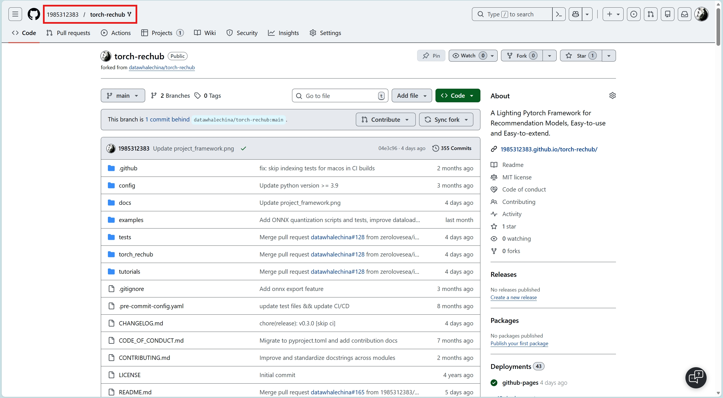Image resolution: width=723 pixels, height=398 pixels.
Task: Open the command palette icon
Action: point(559,14)
